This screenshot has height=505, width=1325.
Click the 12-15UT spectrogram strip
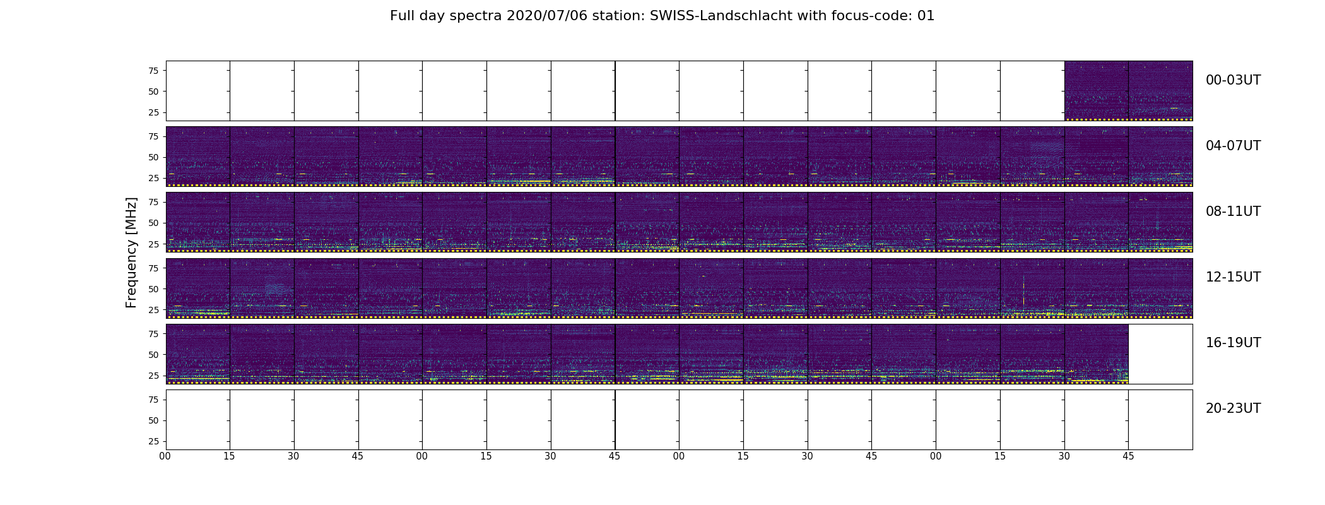[679, 288]
